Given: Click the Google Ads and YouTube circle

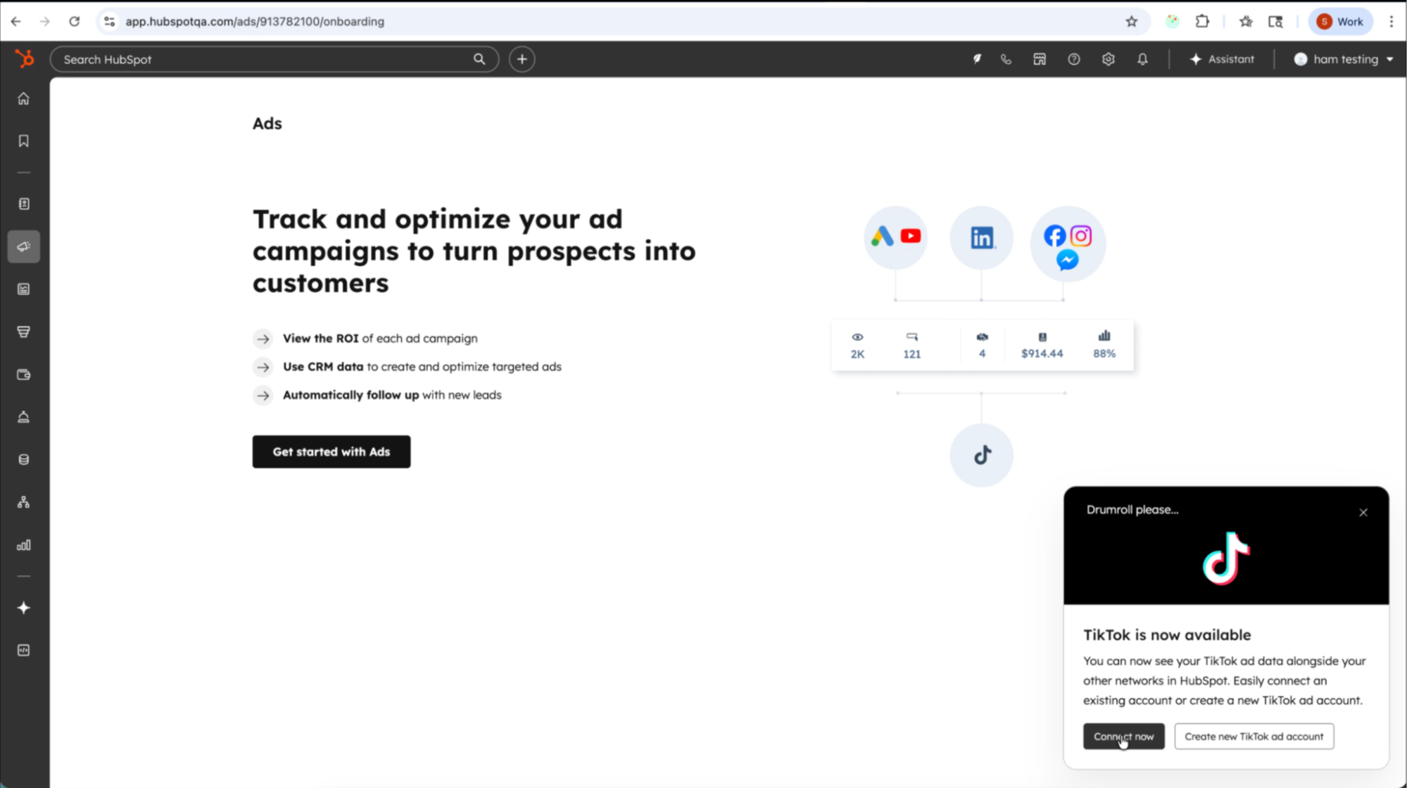Looking at the screenshot, I should pos(895,237).
